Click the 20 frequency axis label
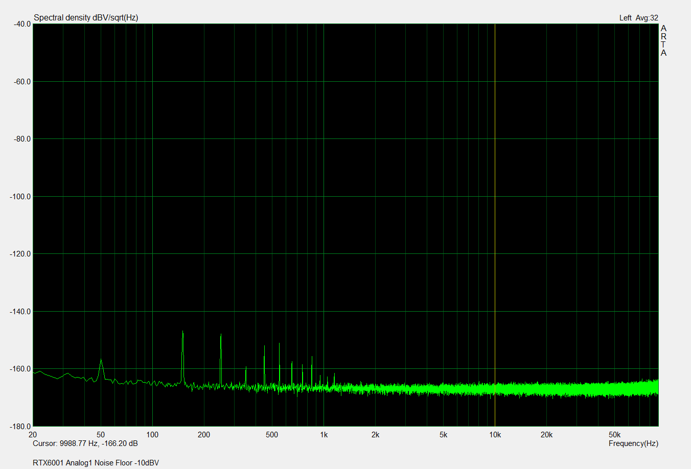The height and width of the screenshot is (469, 691). click(33, 435)
